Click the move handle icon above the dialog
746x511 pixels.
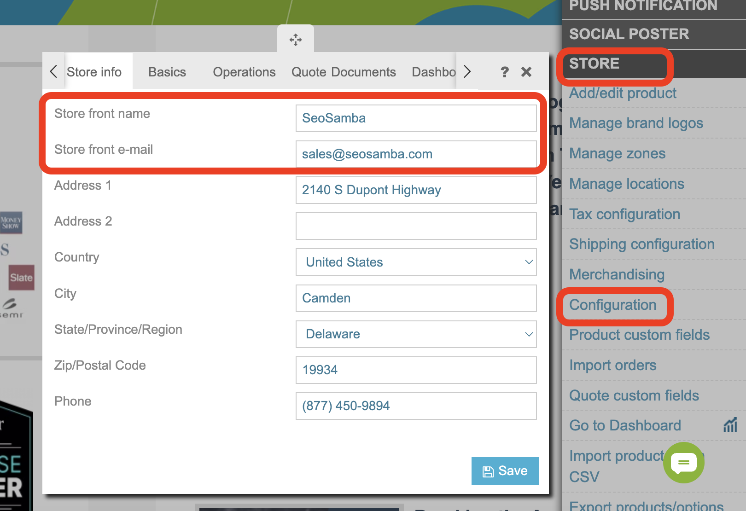click(x=296, y=40)
